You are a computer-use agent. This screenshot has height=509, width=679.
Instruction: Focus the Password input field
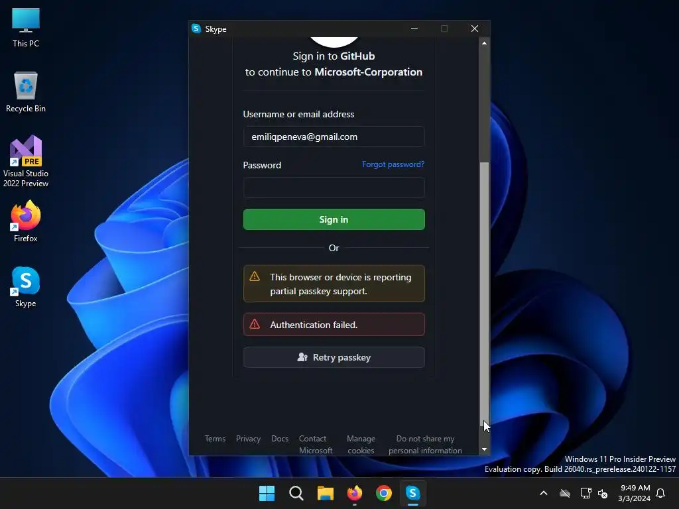[x=334, y=188]
